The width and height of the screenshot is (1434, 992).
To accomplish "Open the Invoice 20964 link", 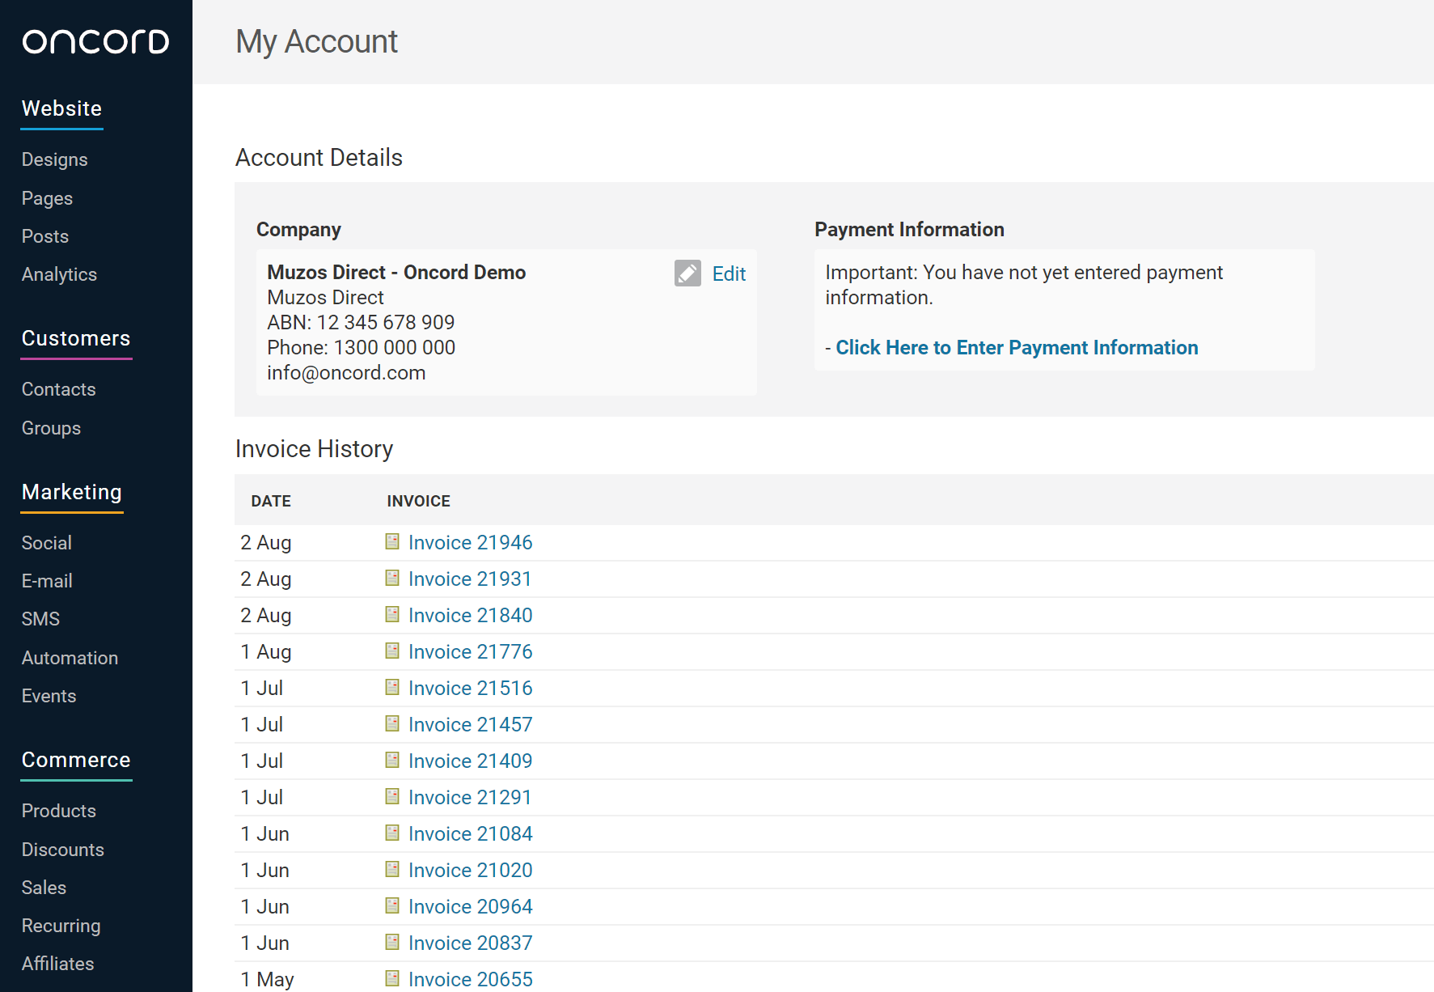I will point(470,906).
